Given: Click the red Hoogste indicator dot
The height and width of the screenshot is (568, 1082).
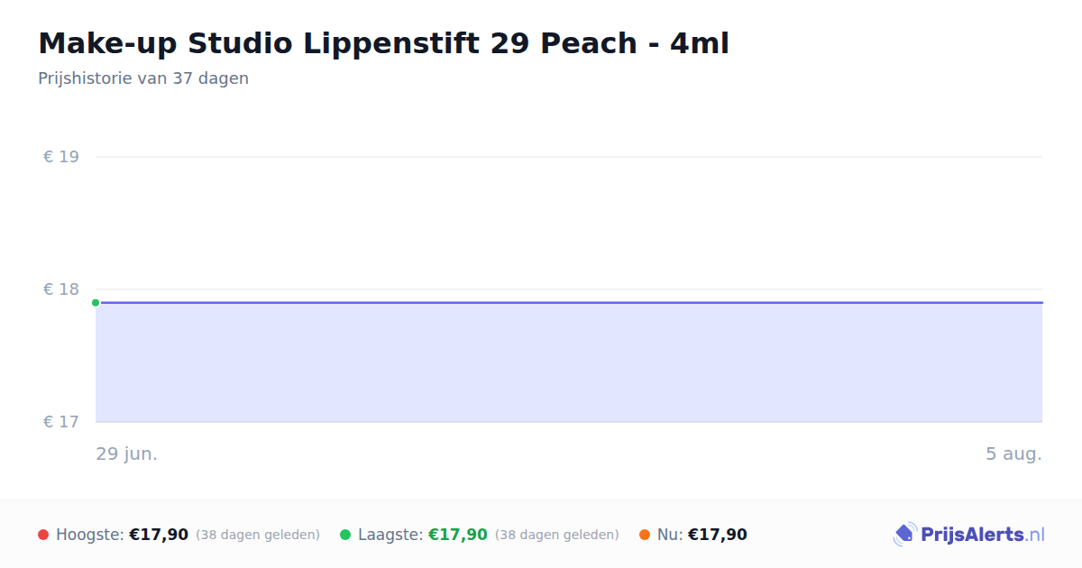Looking at the screenshot, I should coord(43,535).
